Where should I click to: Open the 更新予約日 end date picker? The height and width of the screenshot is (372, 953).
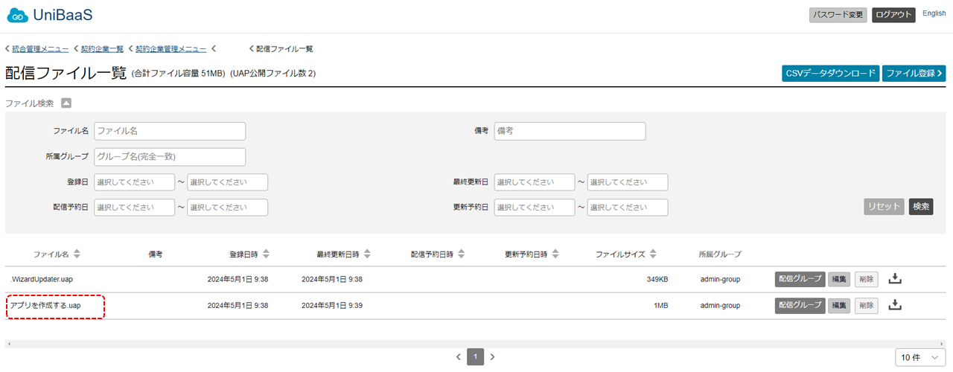628,208
